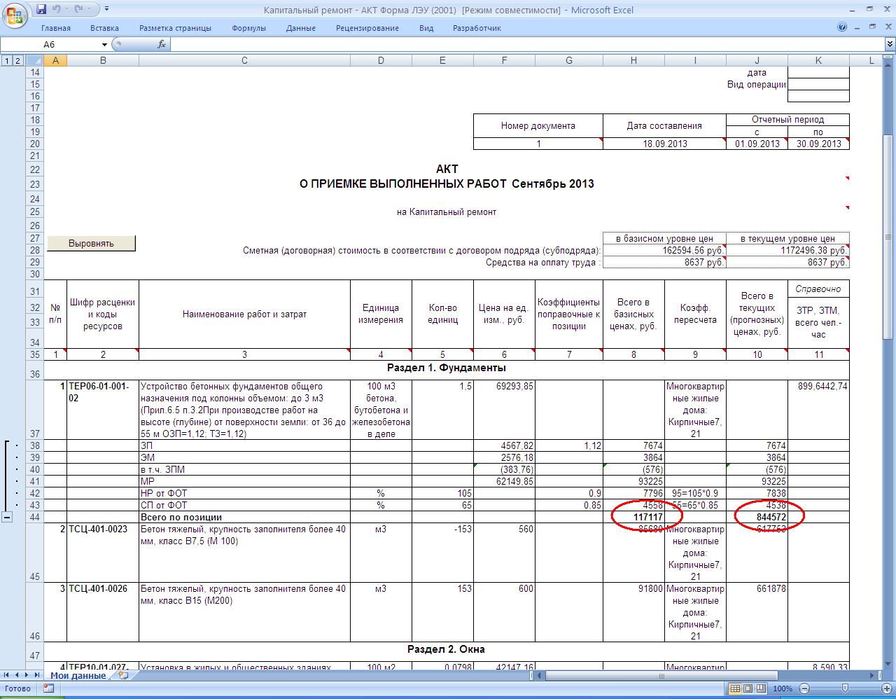This screenshot has width=896, height=699.
Task: Open the round Office button menu
Action: click(x=14, y=14)
